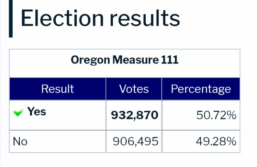
Task: Click the 'No' result label
Action: [20, 141]
